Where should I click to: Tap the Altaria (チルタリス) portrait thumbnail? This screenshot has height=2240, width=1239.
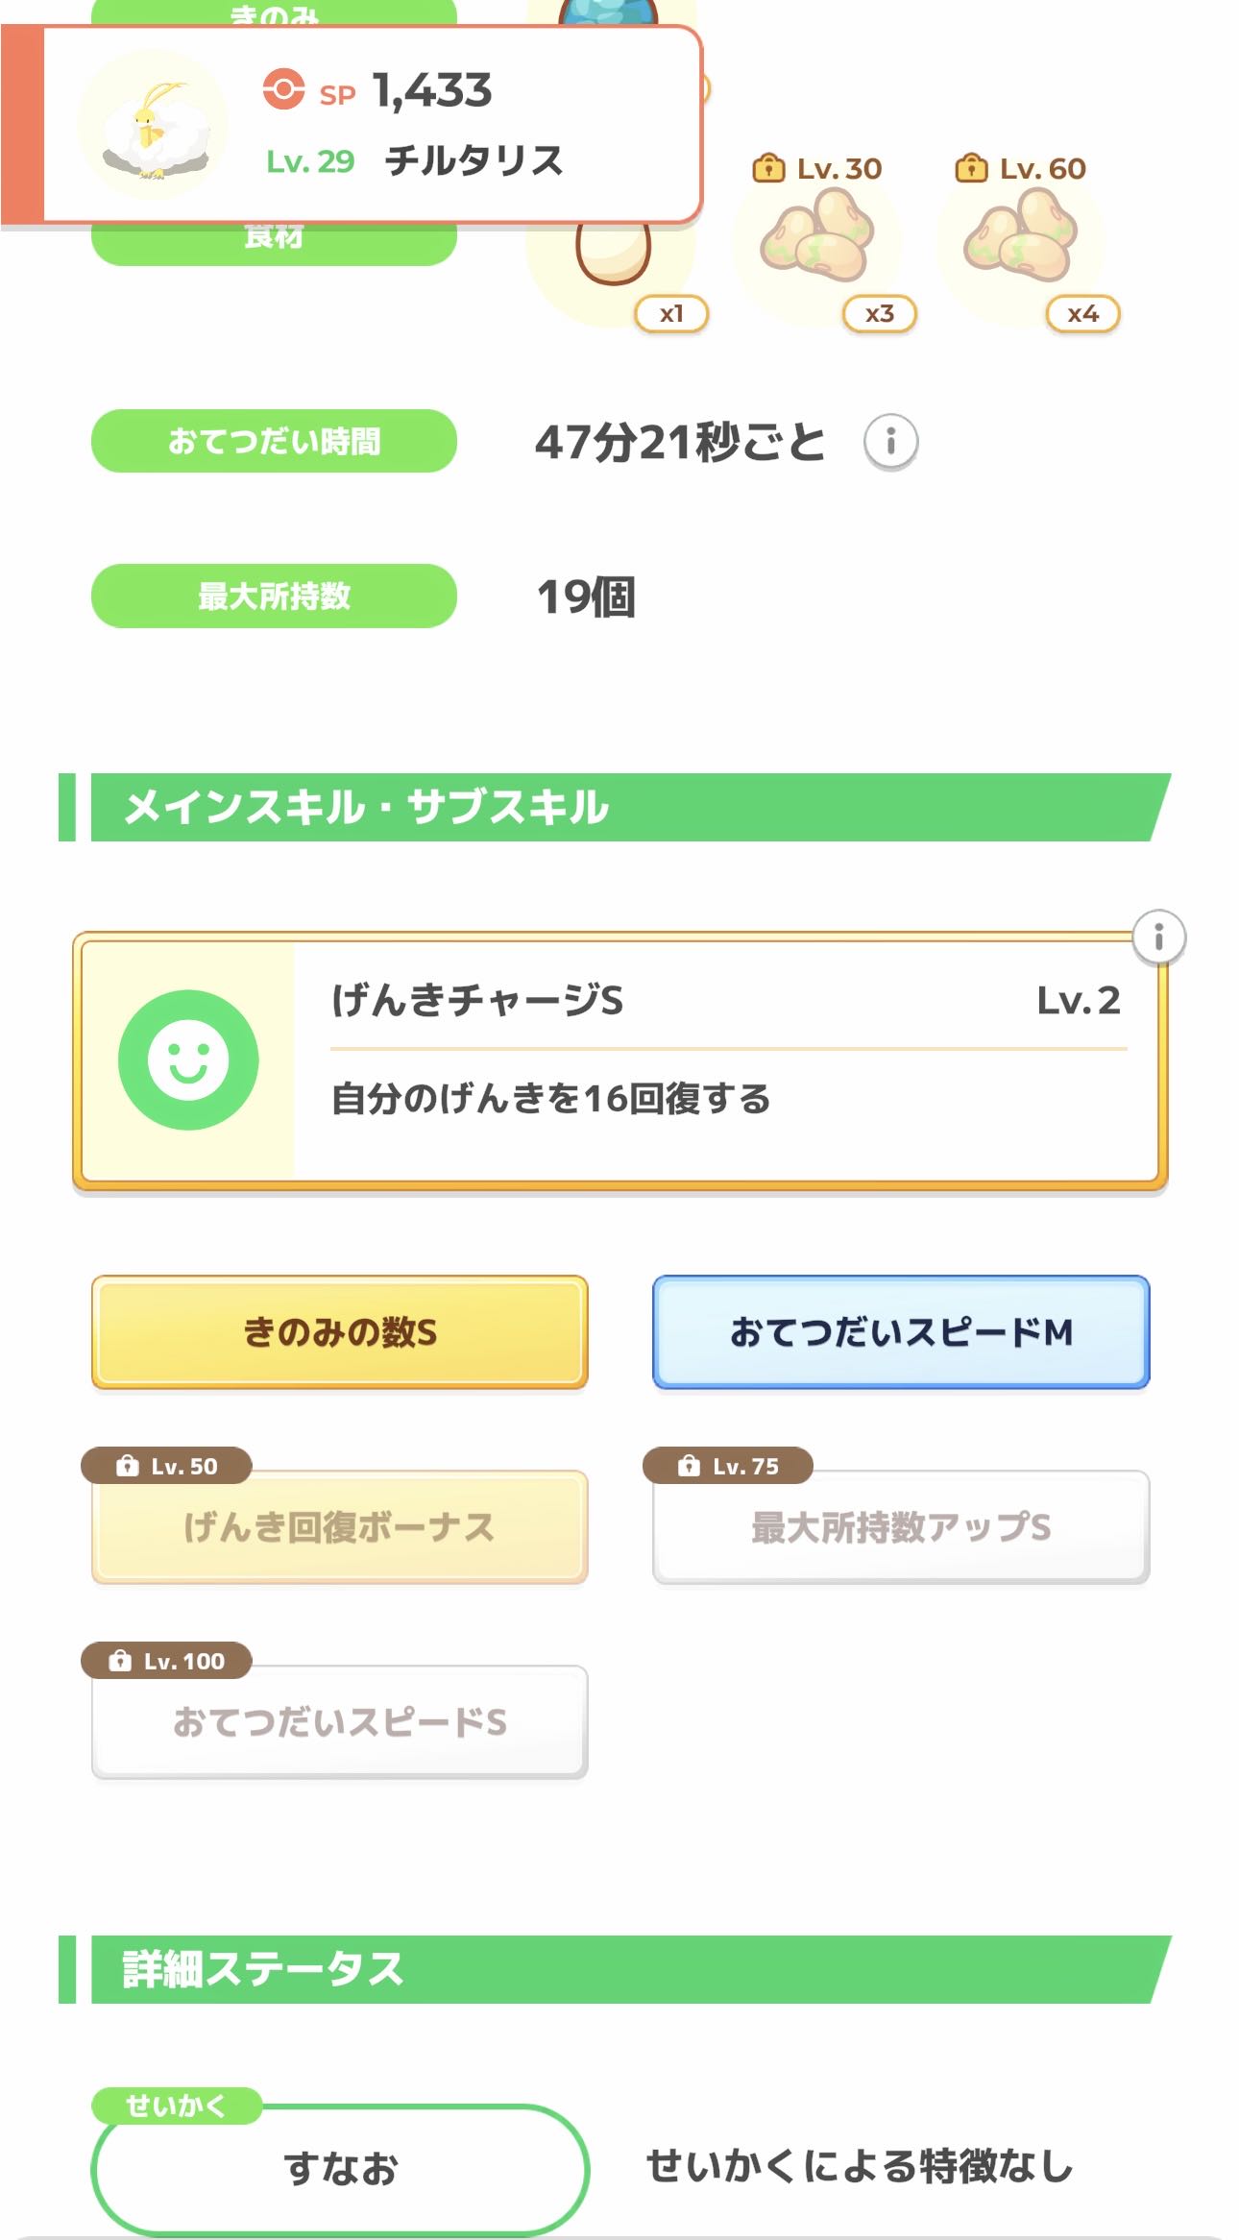click(x=154, y=127)
